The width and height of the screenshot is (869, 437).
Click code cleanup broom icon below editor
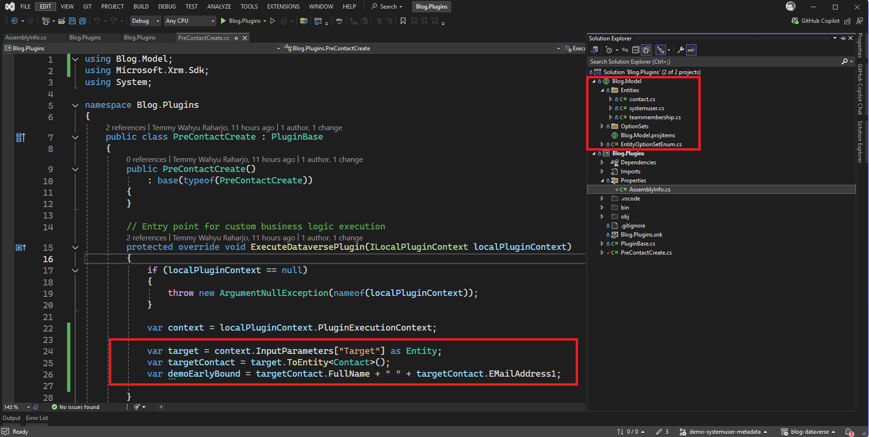click(137, 407)
